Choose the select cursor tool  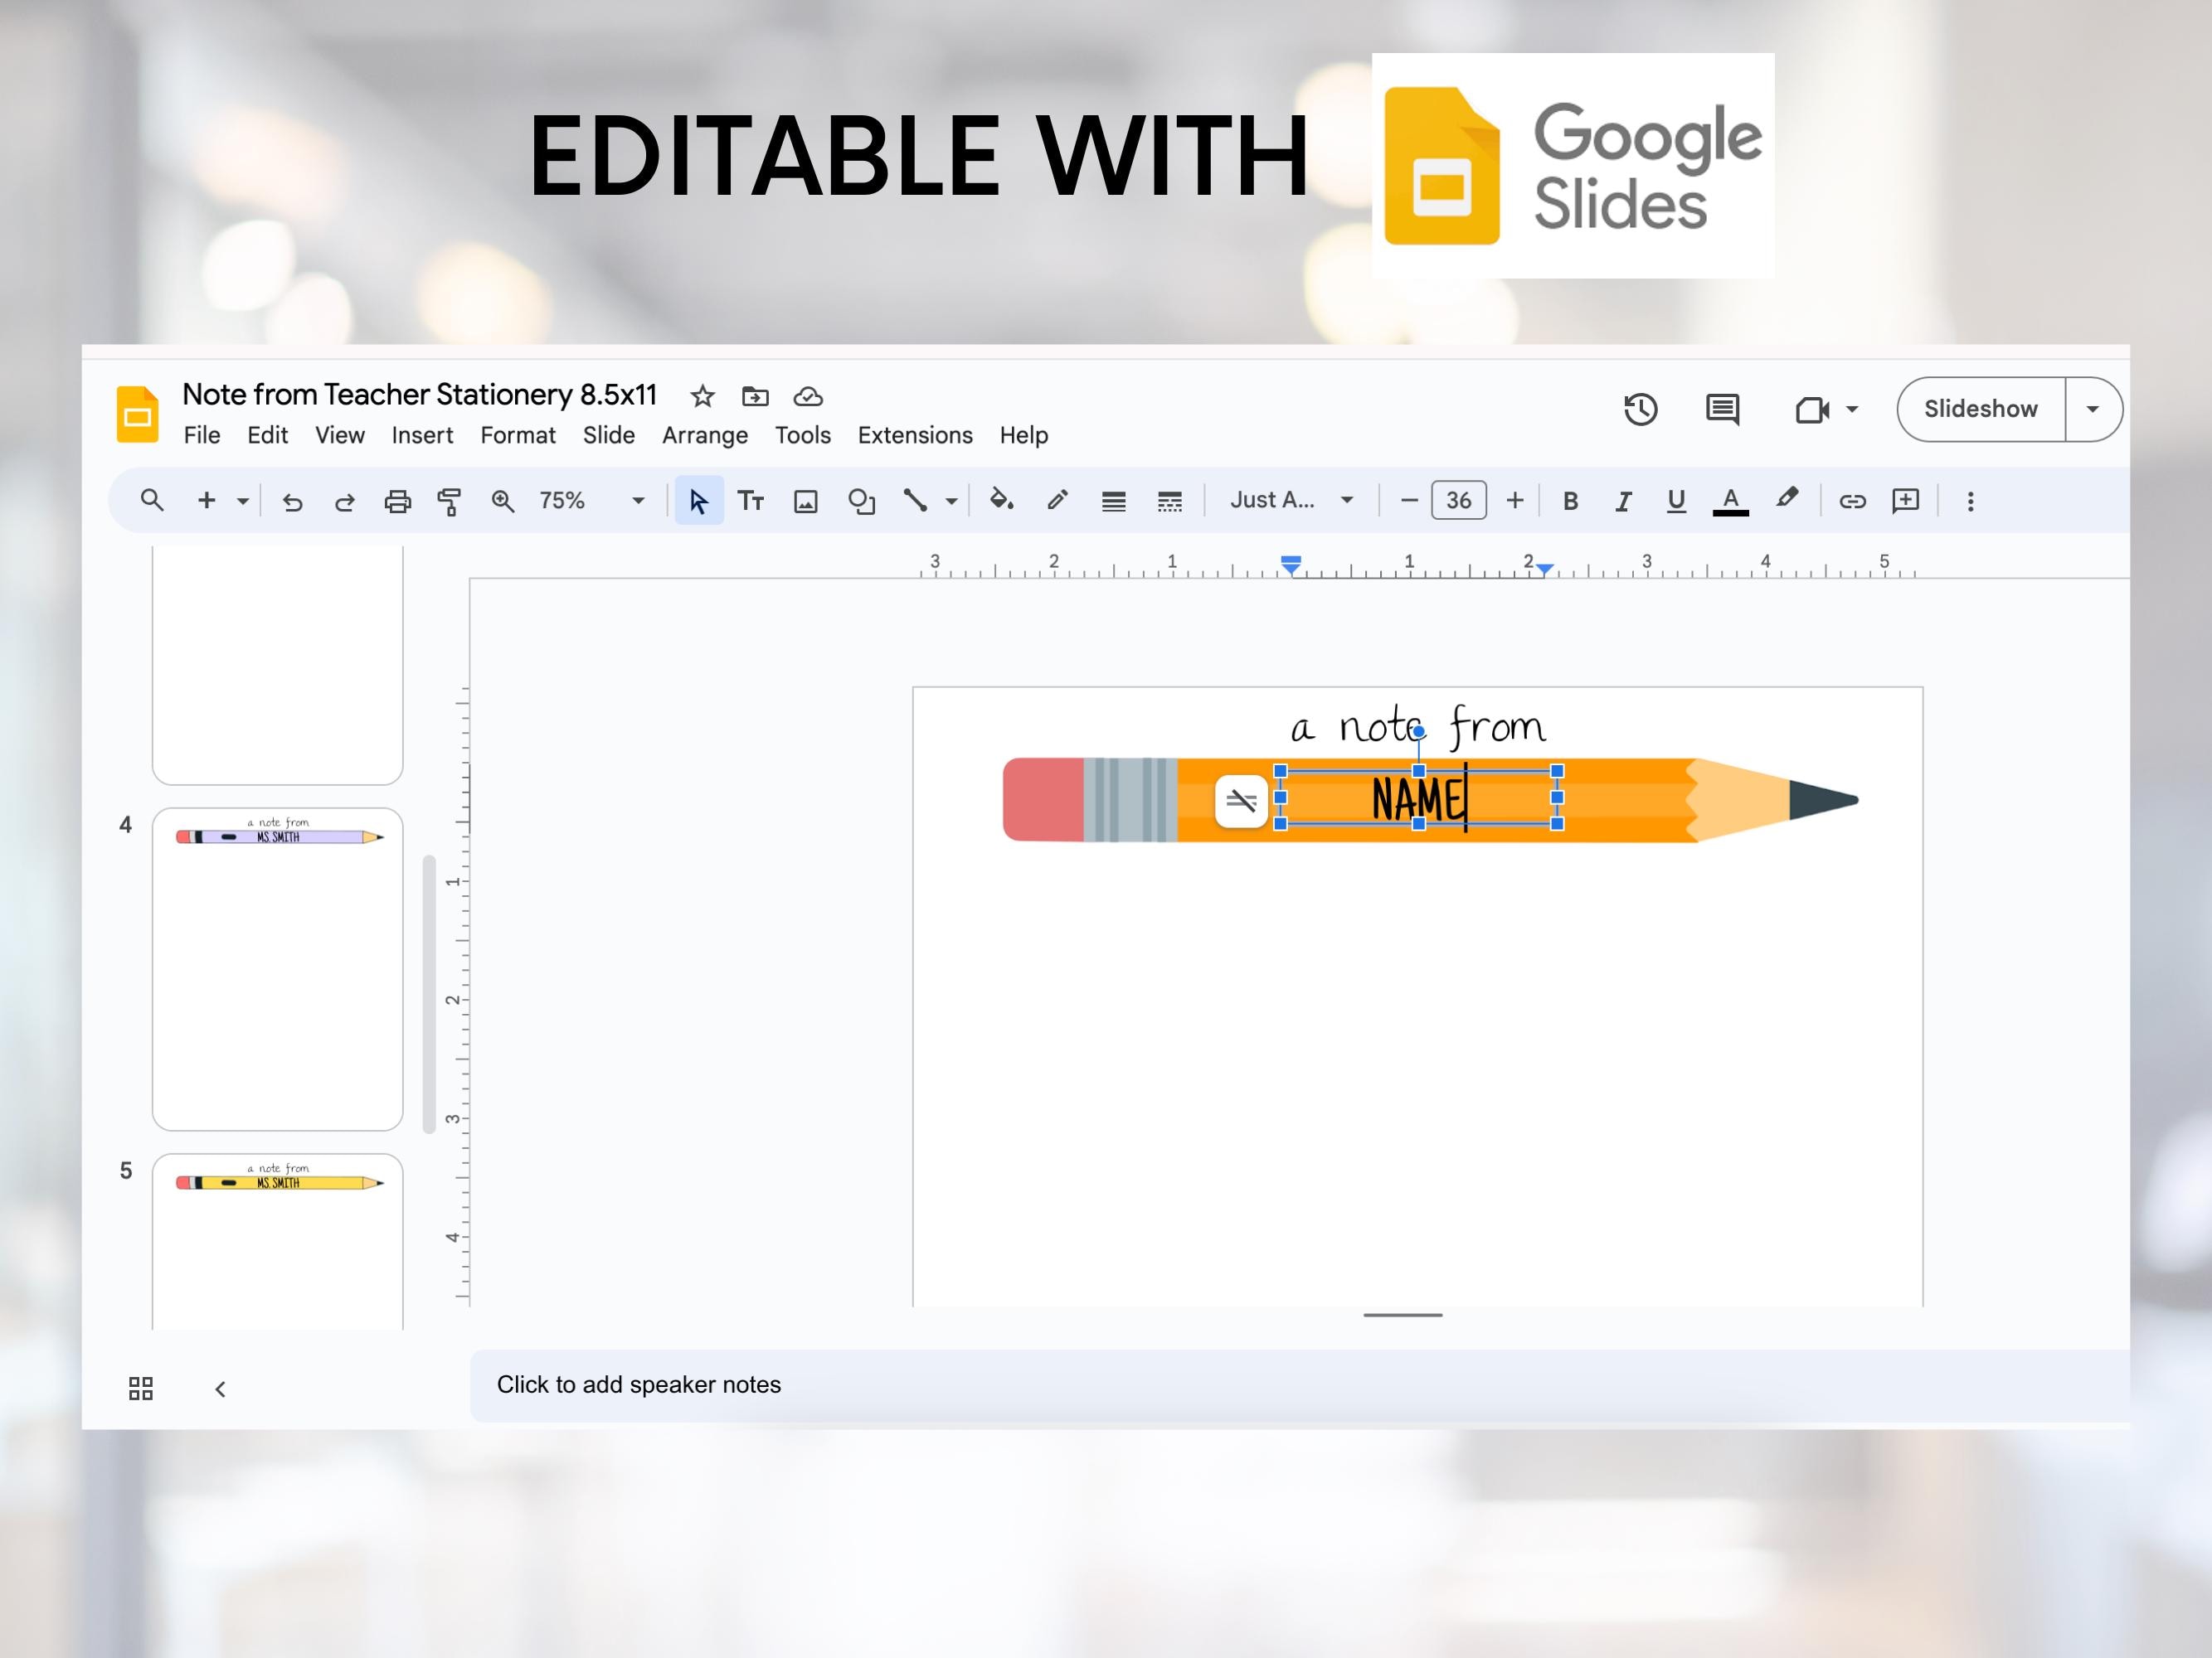[x=699, y=501]
